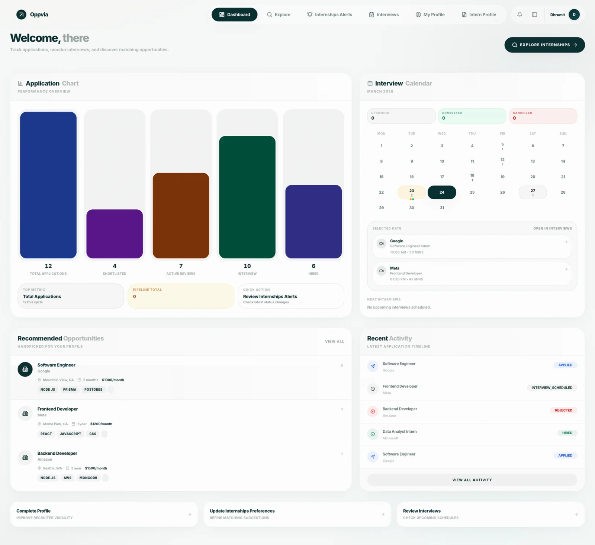Click the clock icon for Frontend Developer activity
Viewport: 595px width, 545px height.
tap(373, 389)
